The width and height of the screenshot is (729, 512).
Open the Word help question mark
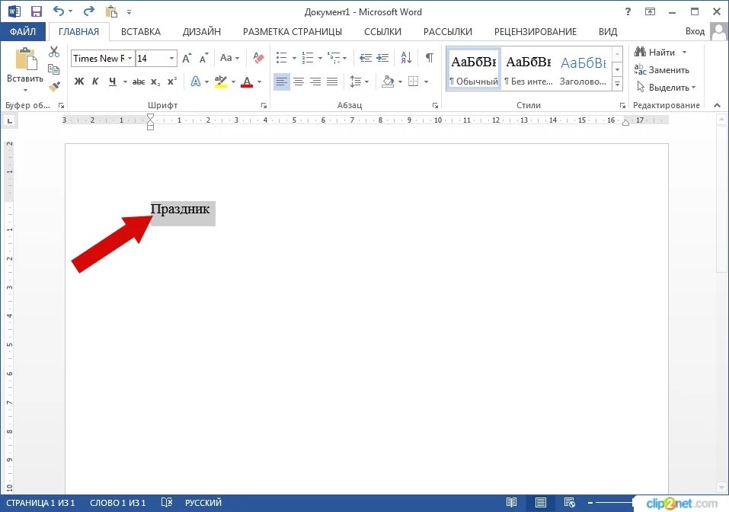pyautogui.click(x=628, y=11)
